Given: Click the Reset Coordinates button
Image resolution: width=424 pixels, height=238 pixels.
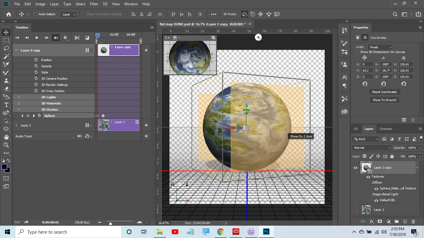Looking at the screenshot, I should pyautogui.click(x=384, y=92).
